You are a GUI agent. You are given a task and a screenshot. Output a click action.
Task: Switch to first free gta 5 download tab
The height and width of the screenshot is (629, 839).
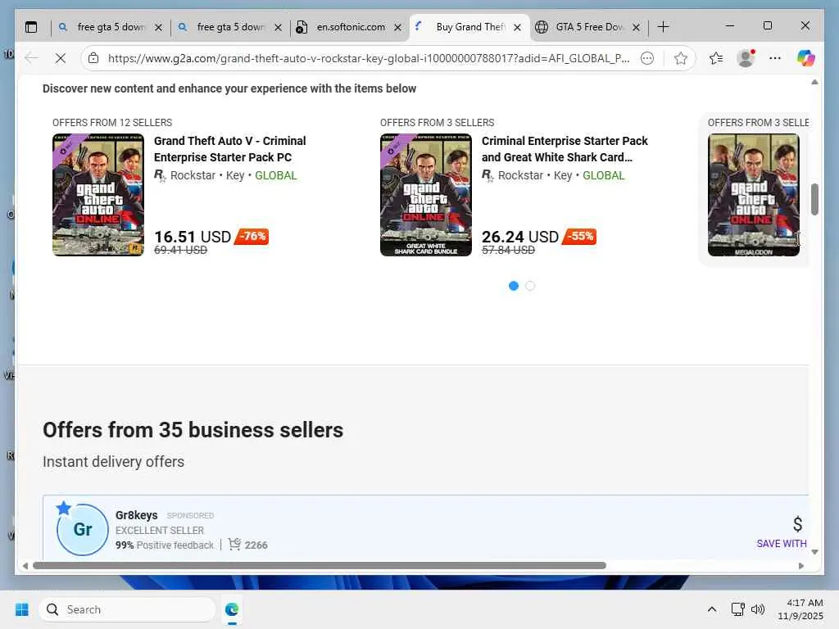[111, 27]
